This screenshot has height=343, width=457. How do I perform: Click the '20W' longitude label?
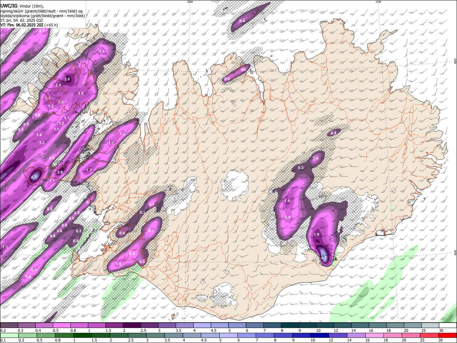tap(190, 2)
